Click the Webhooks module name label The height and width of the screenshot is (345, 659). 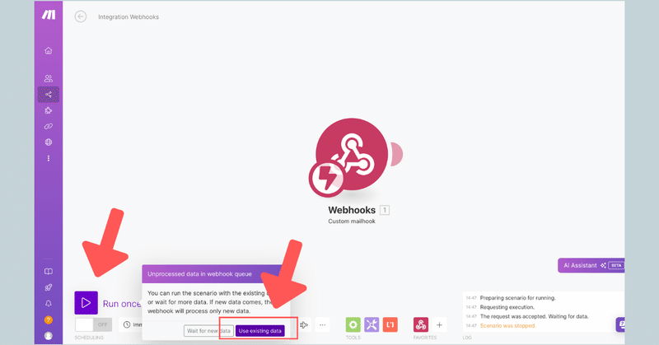coord(352,210)
